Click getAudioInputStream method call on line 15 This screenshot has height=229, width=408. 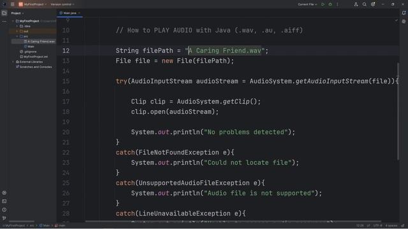[331, 81]
